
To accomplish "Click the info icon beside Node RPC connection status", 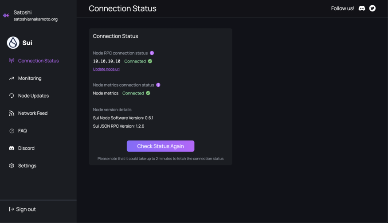I will (152, 53).
